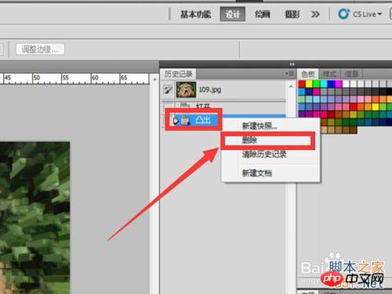The image size is (392, 294).
Task: Switch to the 样式 tab
Action: click(x=329, y=74)
